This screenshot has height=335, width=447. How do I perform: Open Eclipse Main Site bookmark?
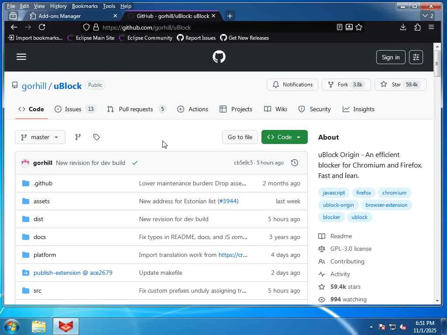pos(91,38)
